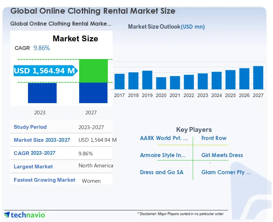The width and height of the screenshot is (273, 222).
Task: Click the truncated 'Global Online Clothing Rental Marke...' subtitle
Action: [61, 24]
